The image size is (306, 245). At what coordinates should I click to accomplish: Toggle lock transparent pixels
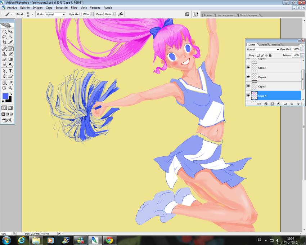tap(258, 55)
